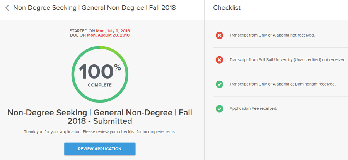Click the Mon, August 20, 2018 due date

(x=108, y=35)
